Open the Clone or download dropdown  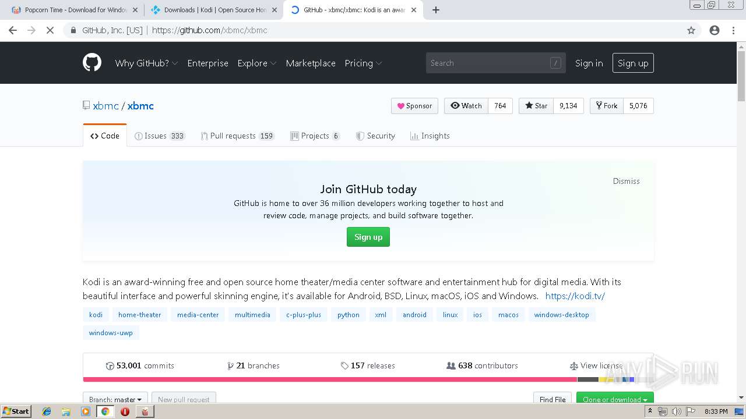(615, 399)
